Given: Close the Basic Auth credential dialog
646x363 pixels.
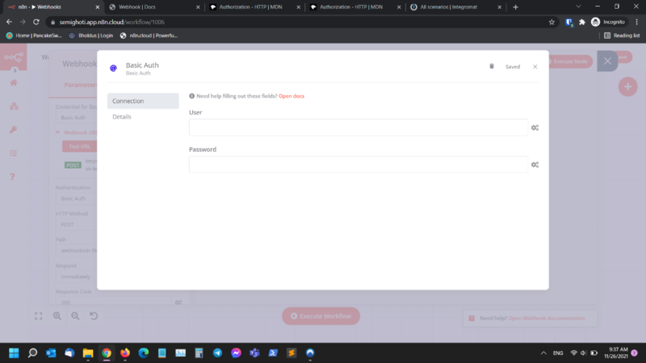Looking at the screenshot, I should (x=535, y=67).
